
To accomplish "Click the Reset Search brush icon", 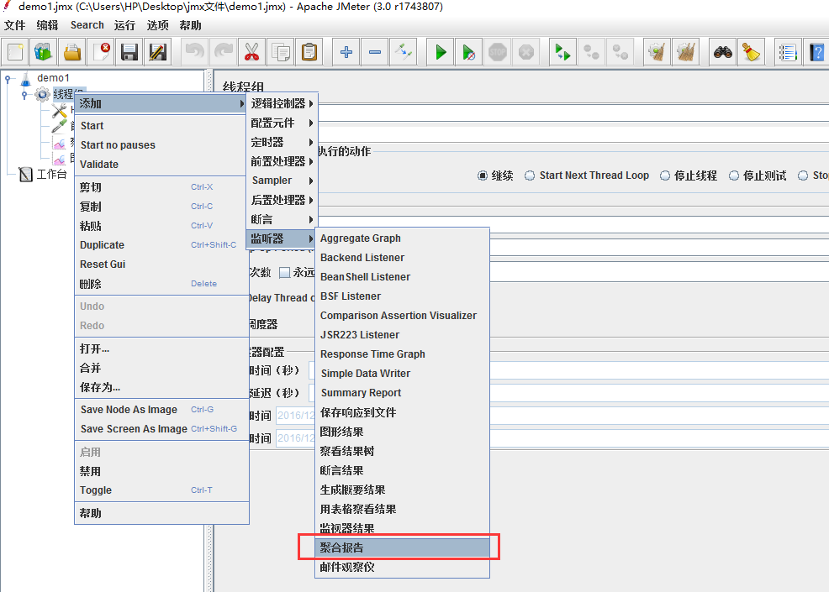I will (x=752, y=52).
